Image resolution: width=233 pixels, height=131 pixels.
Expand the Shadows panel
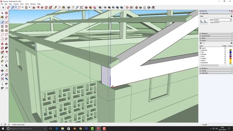[216, 68]
